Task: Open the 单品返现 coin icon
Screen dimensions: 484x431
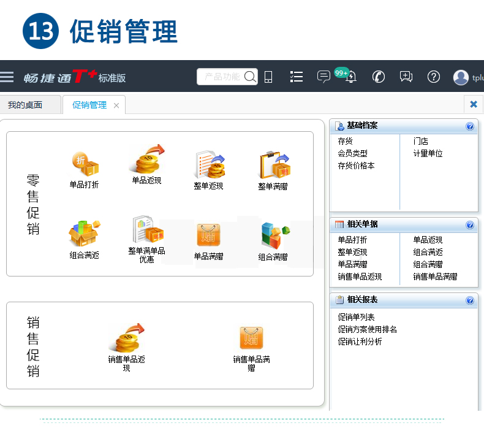Action: coord(146,161)
